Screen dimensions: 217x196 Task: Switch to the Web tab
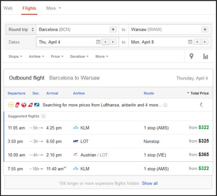click(x=8, y=8)
